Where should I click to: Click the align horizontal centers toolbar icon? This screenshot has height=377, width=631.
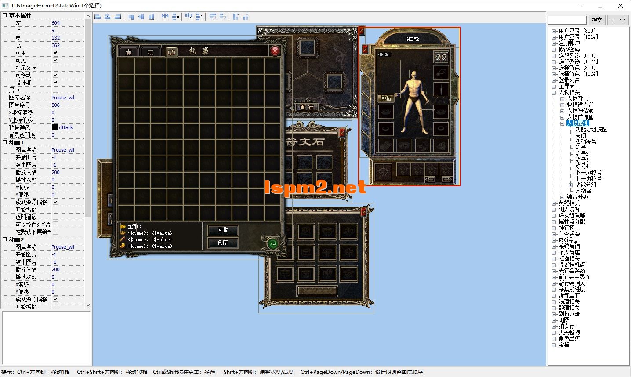click(x=107, y=17)
